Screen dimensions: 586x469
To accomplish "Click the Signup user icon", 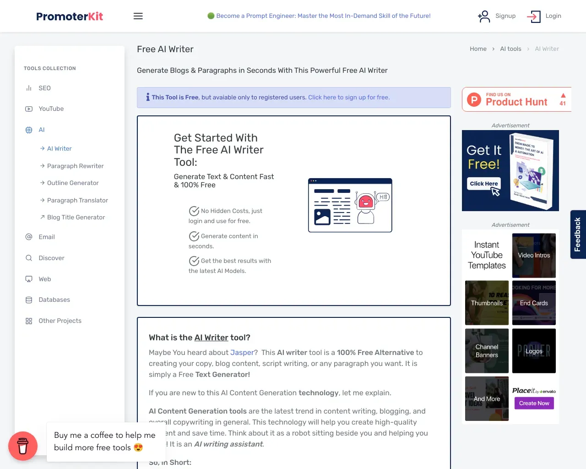I will click(484, 16).
